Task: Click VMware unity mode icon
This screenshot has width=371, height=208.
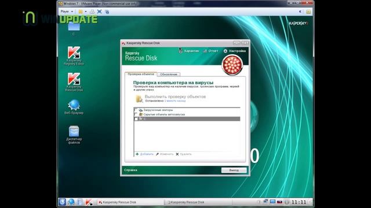Action: pos(107,12)
